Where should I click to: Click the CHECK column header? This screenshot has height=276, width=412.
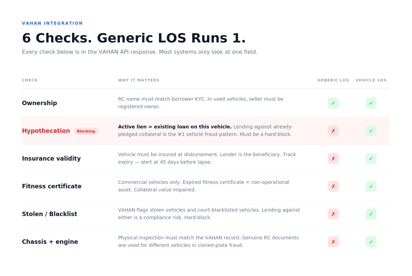(30, 80)
